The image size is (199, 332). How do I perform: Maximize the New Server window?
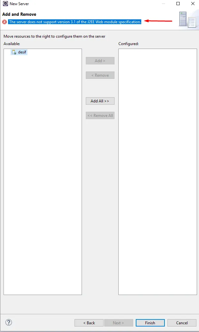pos(178,4)
